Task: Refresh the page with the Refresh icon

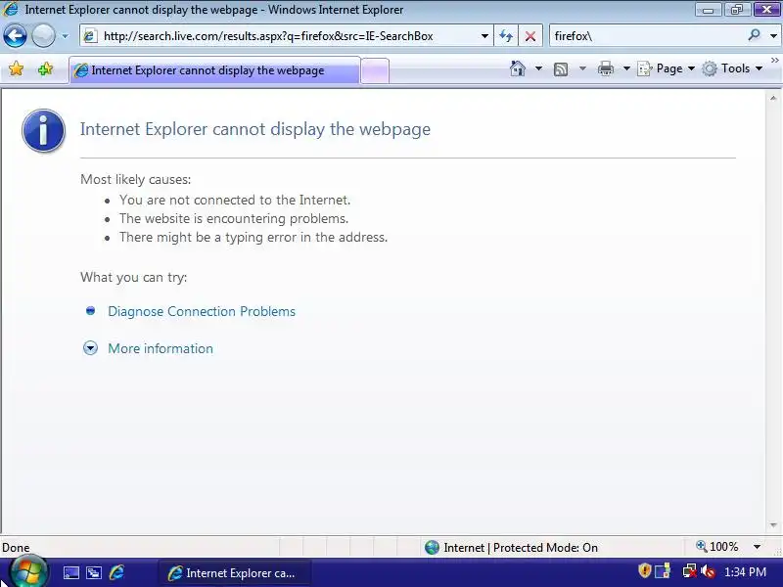Action: (506, 36)
